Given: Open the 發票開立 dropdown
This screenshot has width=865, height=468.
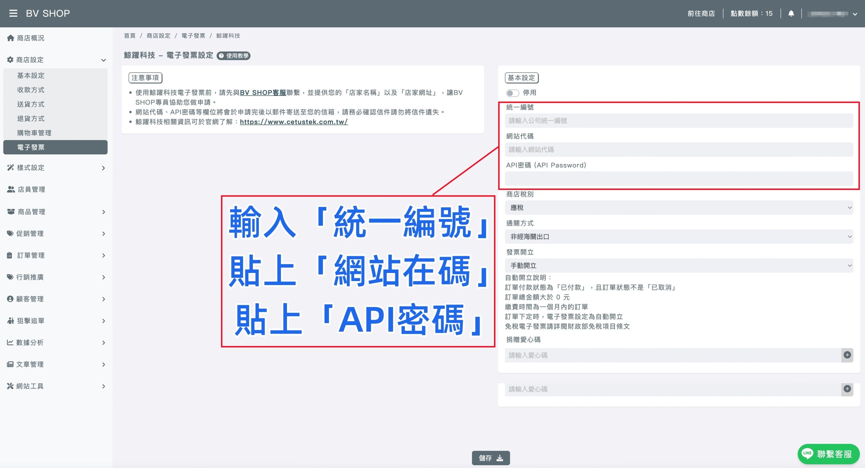Looking at the screenshot, I should pos(679,266).
